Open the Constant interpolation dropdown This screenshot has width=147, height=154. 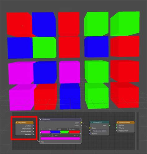coord(74,129)
